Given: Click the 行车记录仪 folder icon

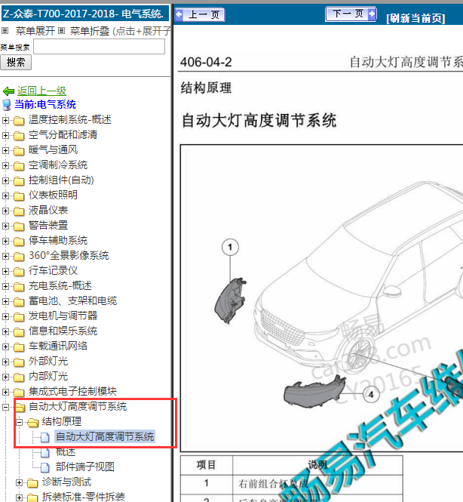Looking at the screenshot, I should (x=19, y=271).
